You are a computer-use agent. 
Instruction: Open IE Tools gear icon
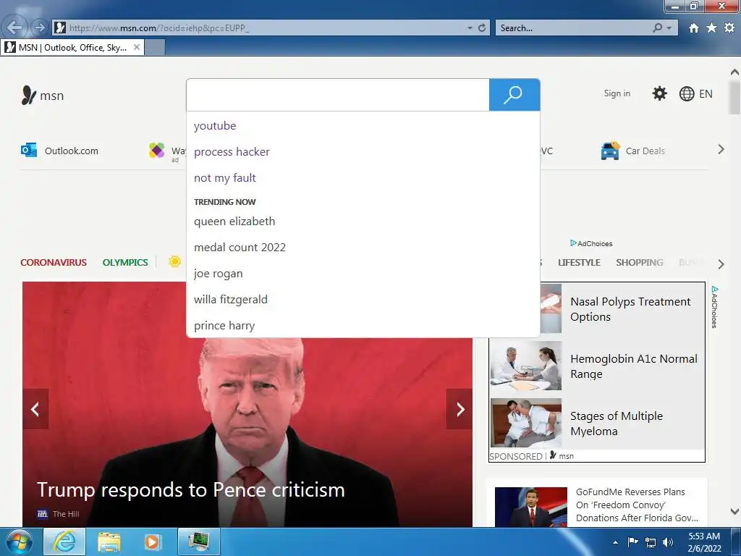tap(729, 28)
